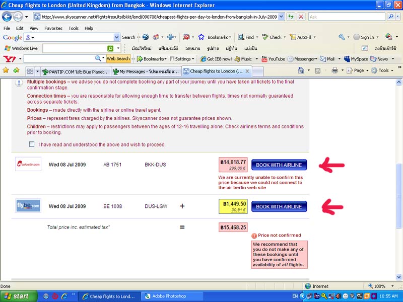Click the browser Forward arrow button
The height and width of the screenshot is (302, 403).
pyautogui.click(x=18, y=17)
